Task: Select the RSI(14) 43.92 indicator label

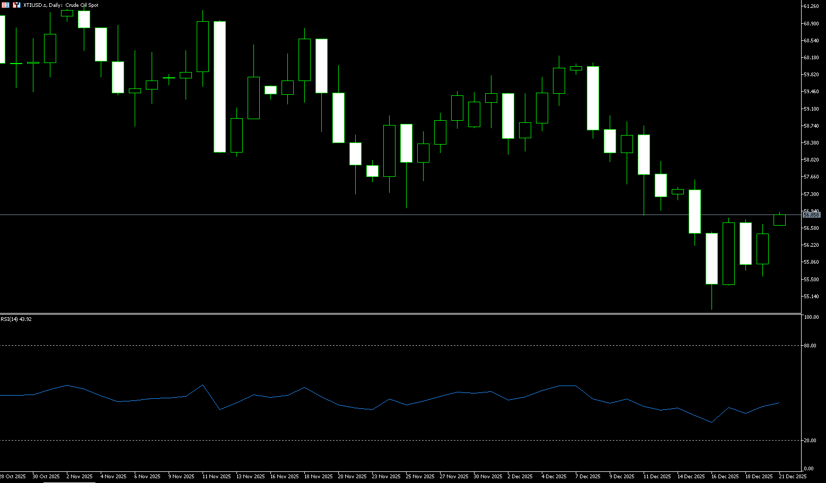Action: pyautogui.click(x=16, y=319)
